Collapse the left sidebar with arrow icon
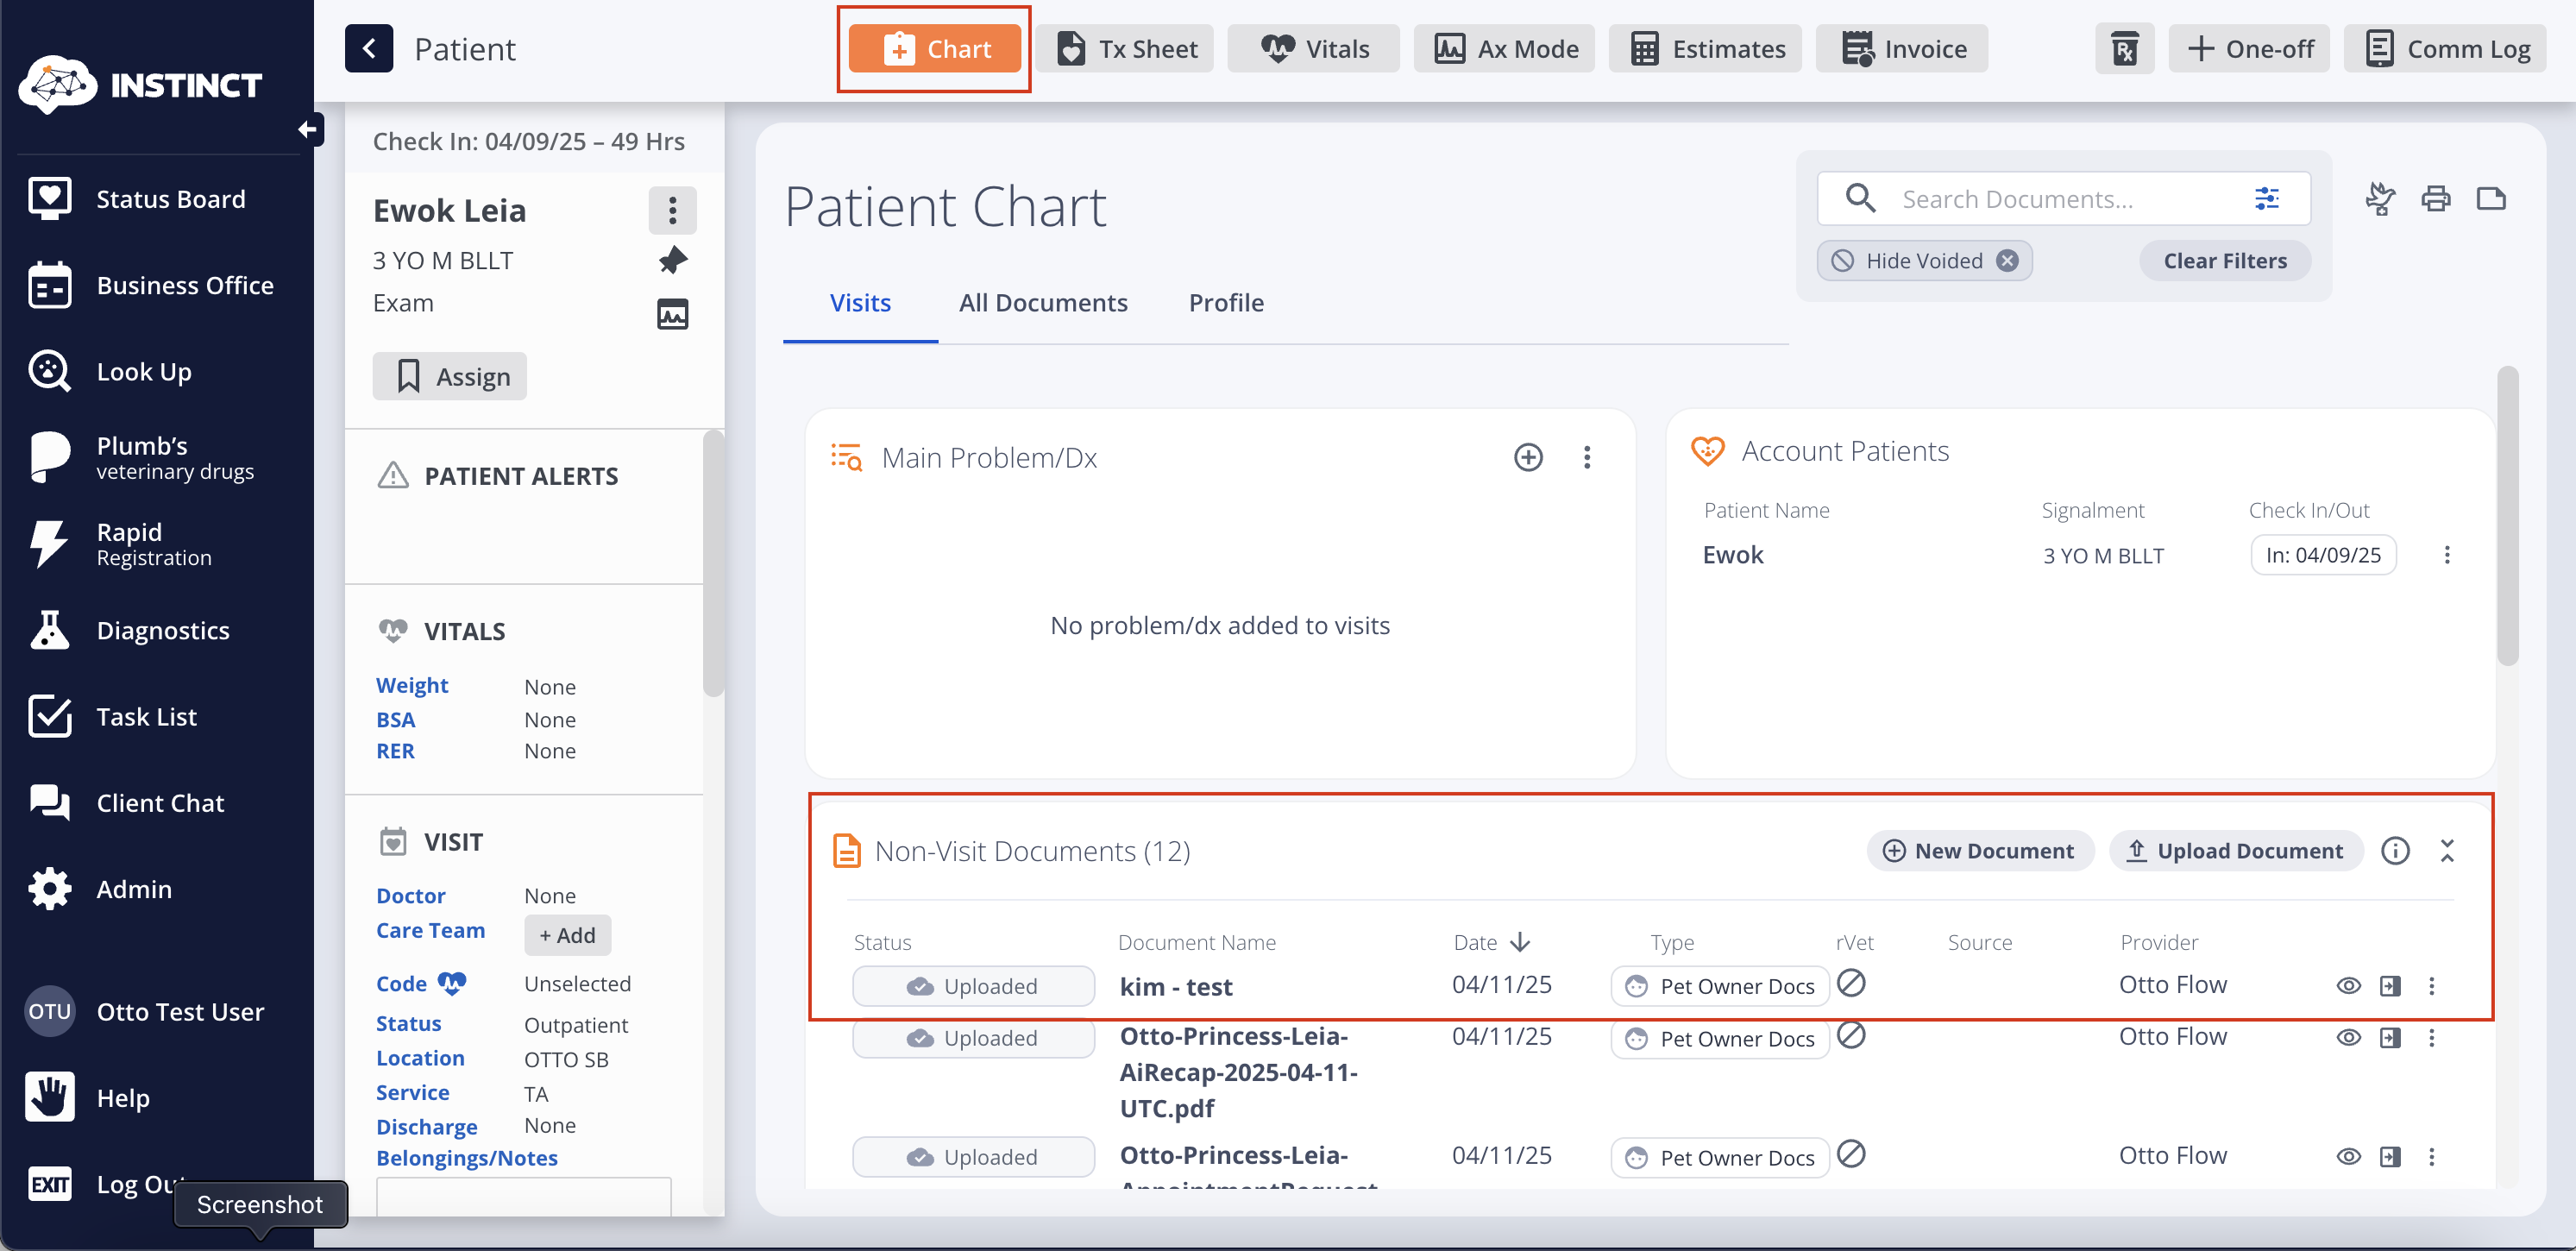This screenshot has width=2576, height=1251. point(309,129)
